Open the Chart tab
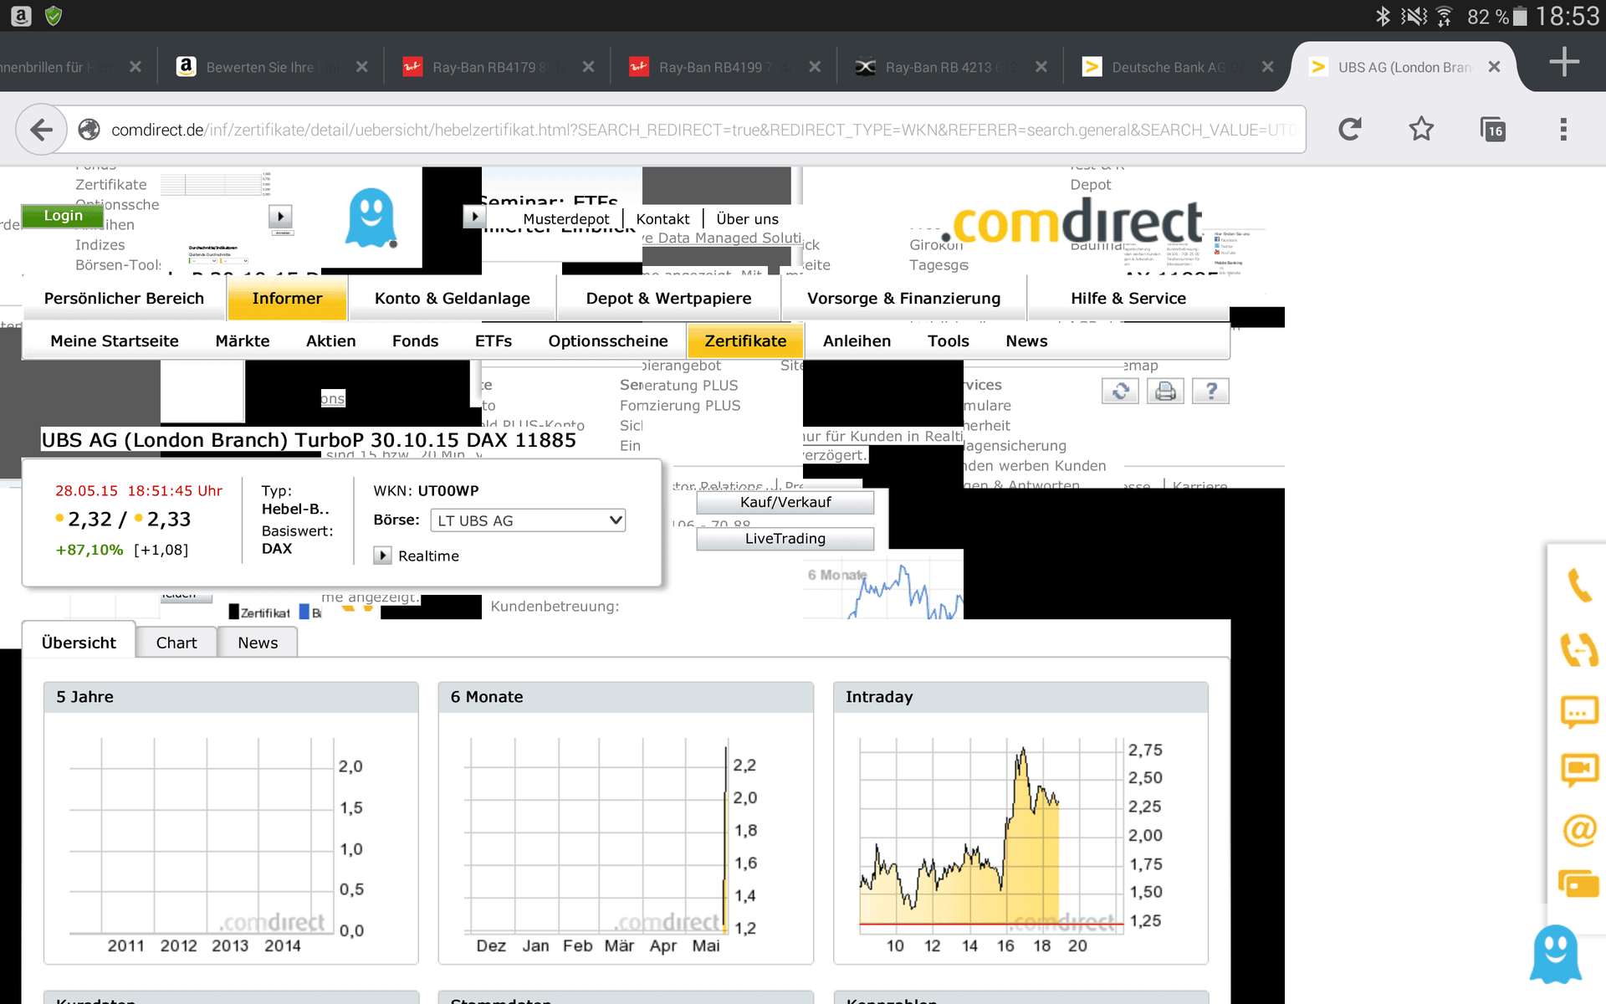 (x=176, y=643)
